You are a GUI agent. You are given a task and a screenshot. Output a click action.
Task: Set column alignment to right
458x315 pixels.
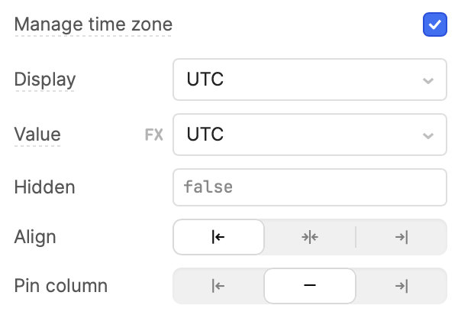coord(402,237)
